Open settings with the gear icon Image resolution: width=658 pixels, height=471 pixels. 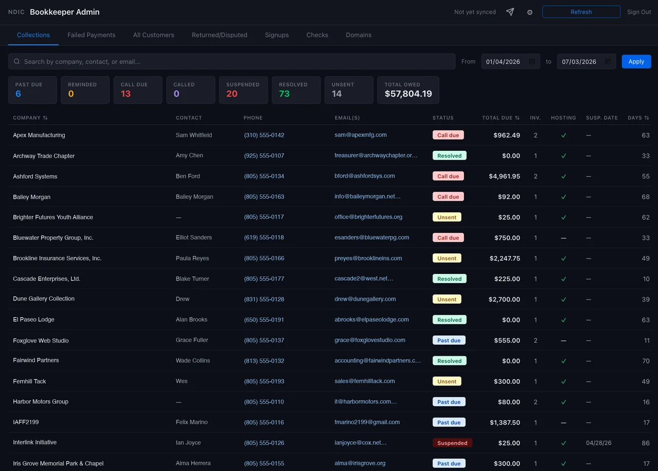click(x=530, y=12)
